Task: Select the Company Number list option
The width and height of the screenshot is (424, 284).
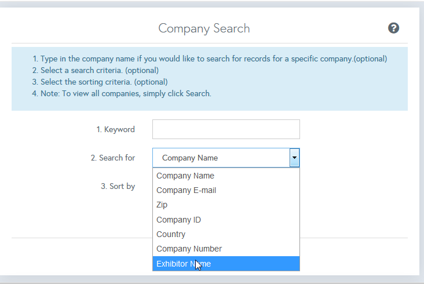Action: click(x=189, y=249)
